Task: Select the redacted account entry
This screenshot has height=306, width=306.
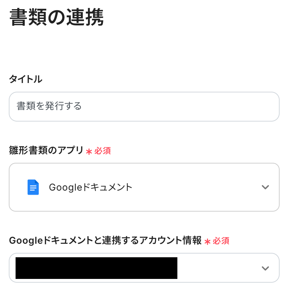Action: [x=96, y=268]
